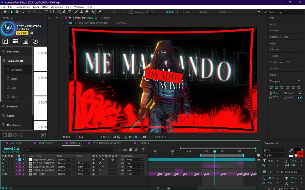Take a snapshot with the camera icon
Image resolution: width=305 pixels, height=190 pixels.
click(144, 137)
